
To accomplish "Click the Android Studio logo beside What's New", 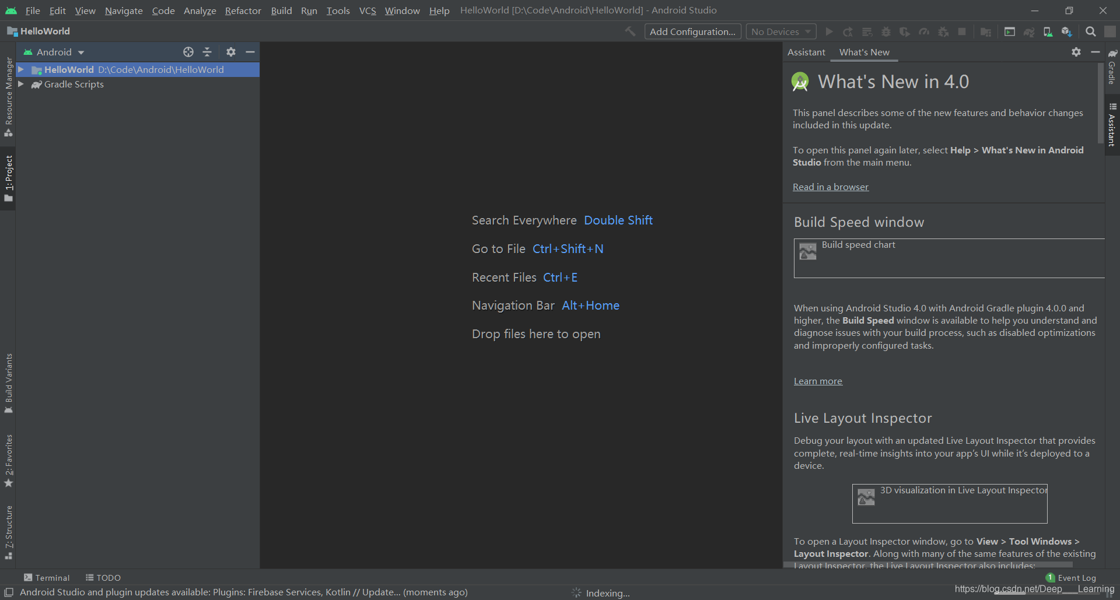I will (800, 82).
